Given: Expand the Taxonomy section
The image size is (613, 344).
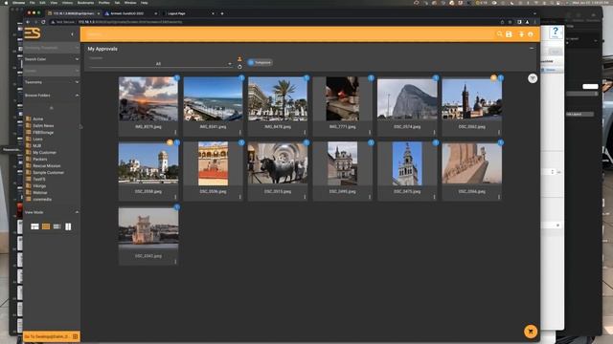Looking at the screenshot, I should point(52,82).
